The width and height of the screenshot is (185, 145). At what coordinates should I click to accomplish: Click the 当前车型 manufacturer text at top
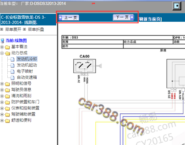click(x=33, y=3)
